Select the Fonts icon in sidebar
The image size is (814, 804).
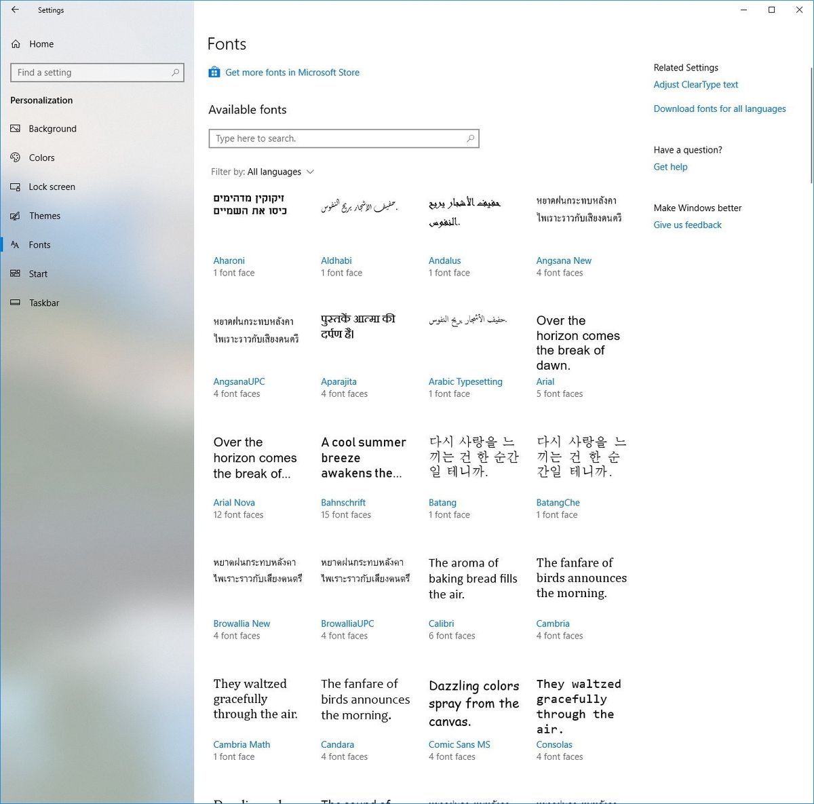tap(16, 245)
